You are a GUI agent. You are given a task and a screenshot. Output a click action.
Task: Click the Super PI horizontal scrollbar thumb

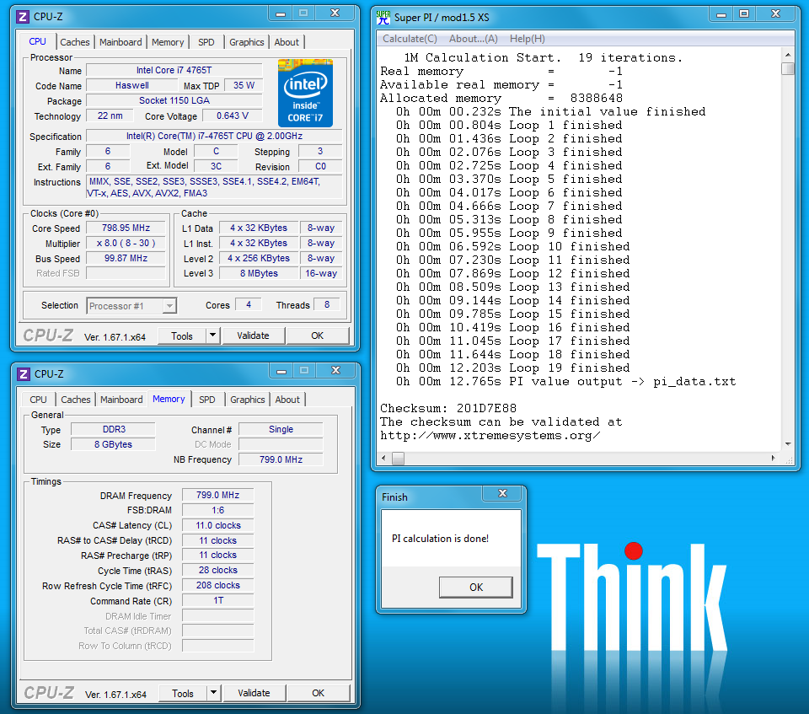coord(398,458)
